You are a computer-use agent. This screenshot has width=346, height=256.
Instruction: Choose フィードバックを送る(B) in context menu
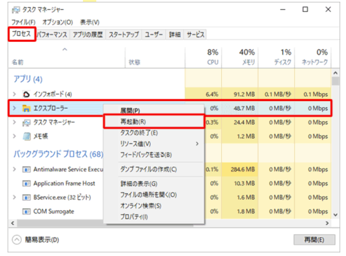tap(154, 155)
